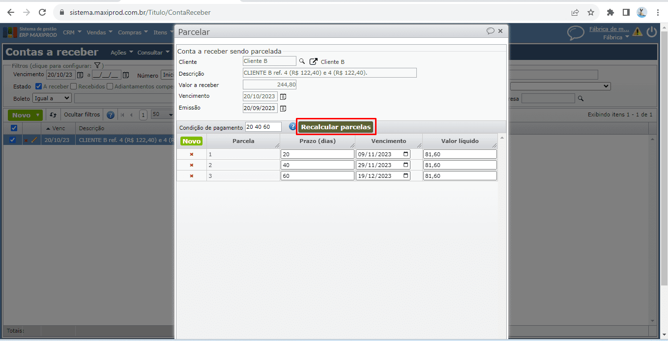This screenshot has height=341, width=668.
Task: Click the warning triangle icon in header
Action: pos(638,32)
